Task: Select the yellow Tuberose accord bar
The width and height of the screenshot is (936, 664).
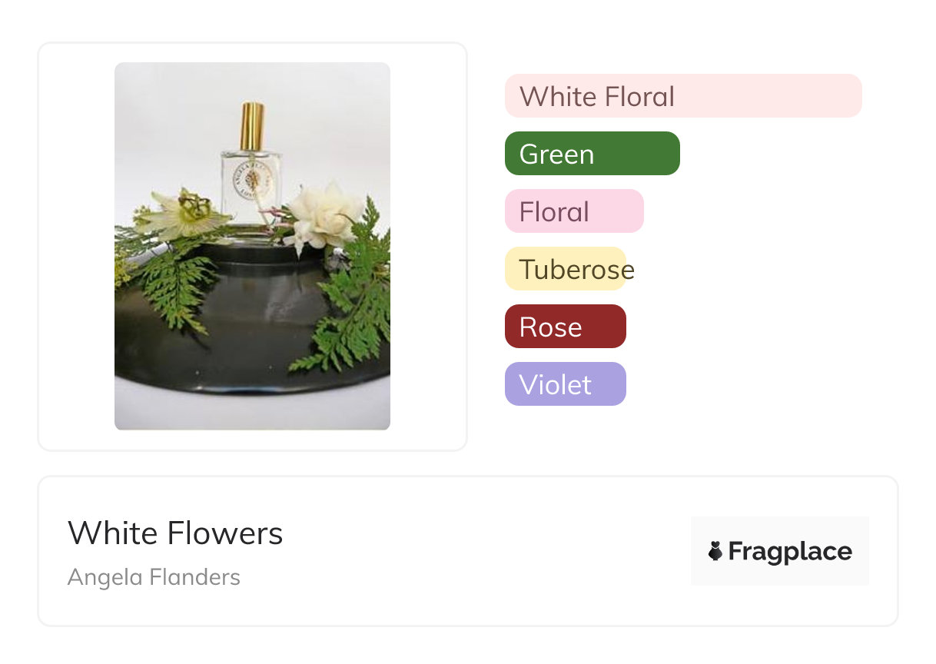Action: coord(566,269)
